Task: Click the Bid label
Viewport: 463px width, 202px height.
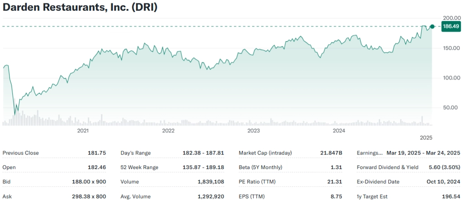Action: (x=6, y=182)
